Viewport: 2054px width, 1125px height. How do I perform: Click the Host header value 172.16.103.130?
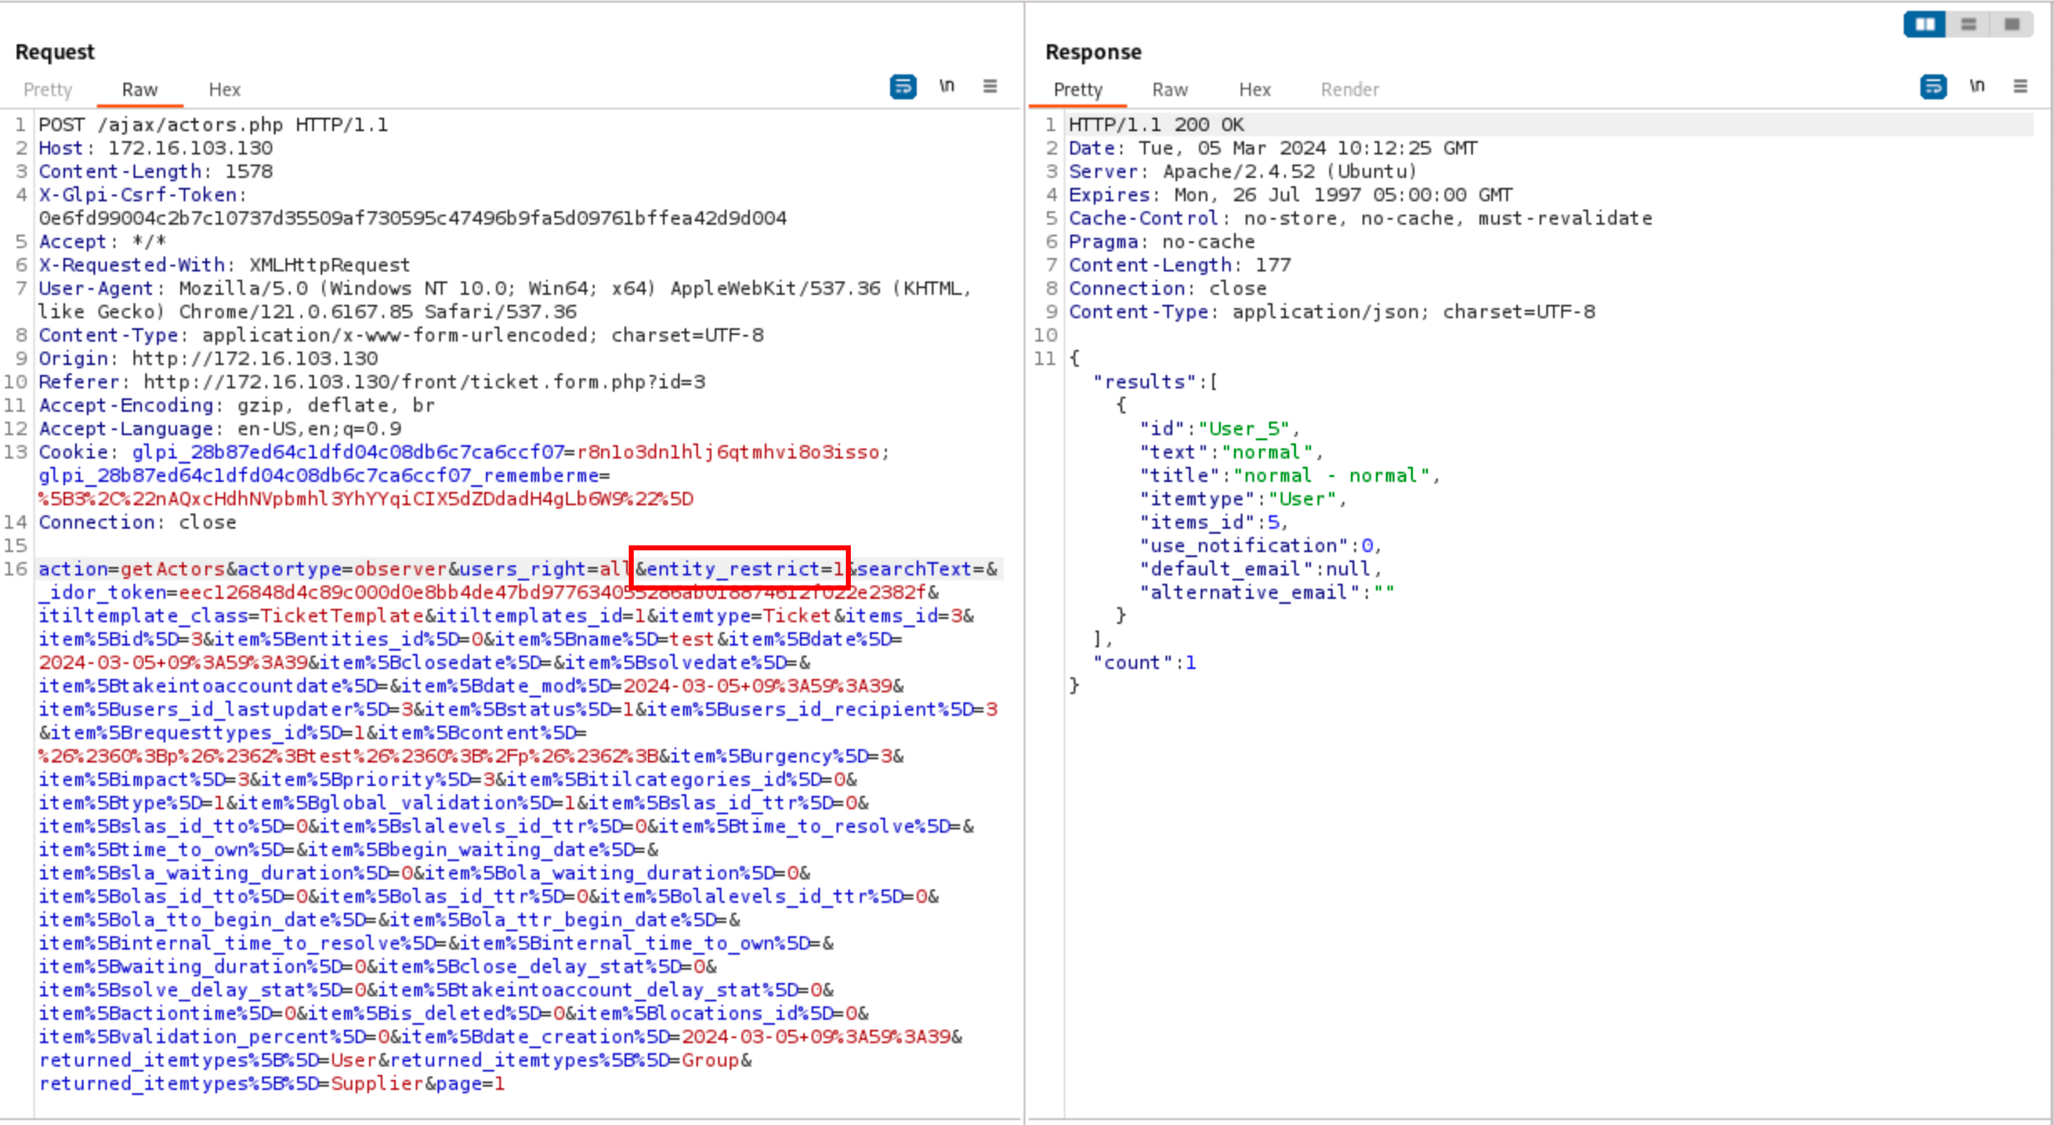click(190, 148)
